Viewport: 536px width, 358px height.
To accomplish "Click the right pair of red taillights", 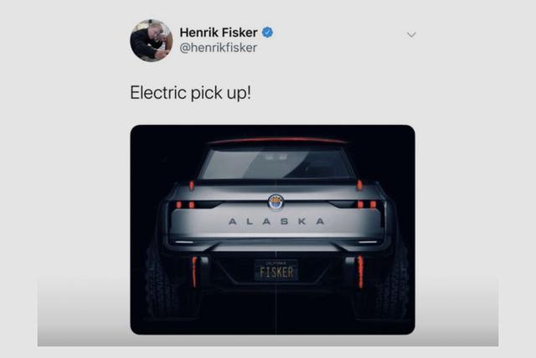I will click(x=367, y=205).
